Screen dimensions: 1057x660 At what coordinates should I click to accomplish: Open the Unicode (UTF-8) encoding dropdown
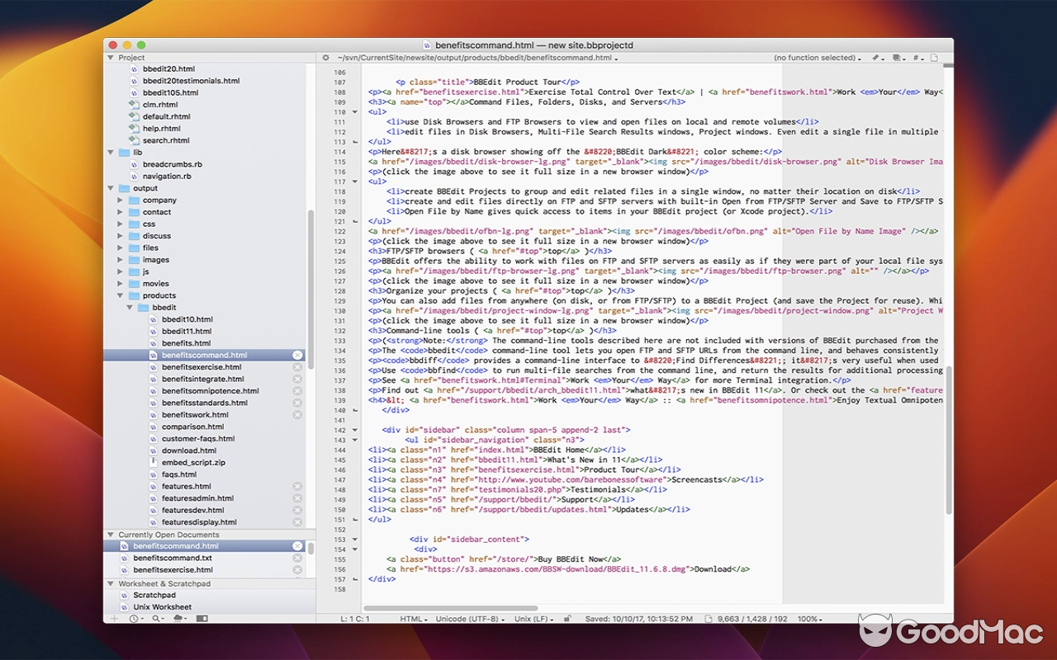pos(469,619)
